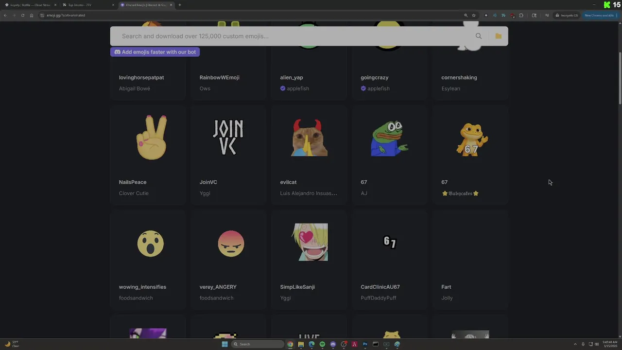
Task: Click the verified badge beside applefish under goingcrazy
Action: coord(363,88)
